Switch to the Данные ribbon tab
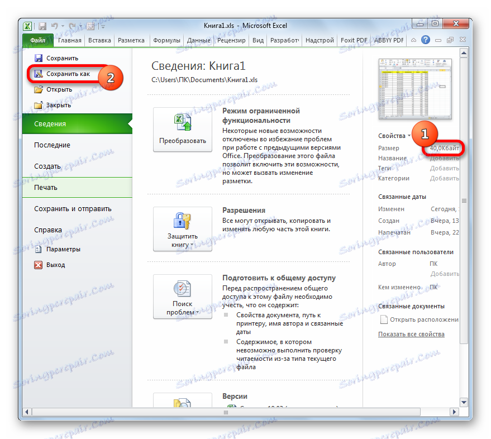Image resolution: width=491 pixels, height=439 pixels. [198, 40]
